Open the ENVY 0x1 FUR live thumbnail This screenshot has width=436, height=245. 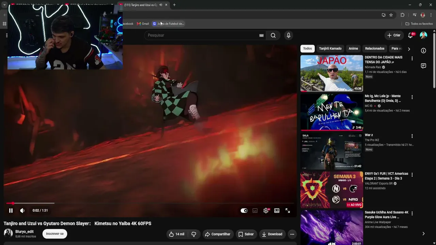[332, 190]
